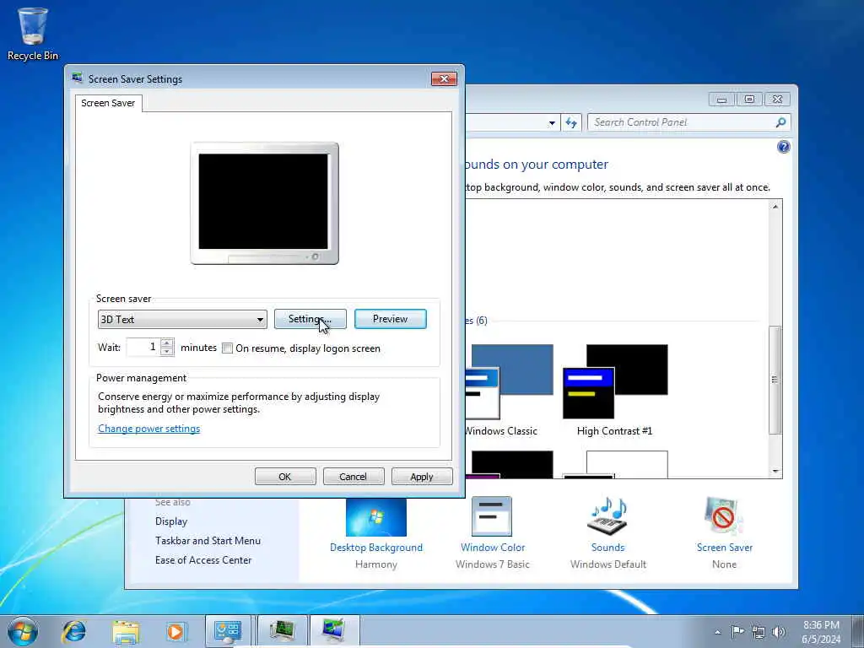This screenshot has width=864, height=648.
Task: Launch Internet Explorer from taskbar
Action: [x=74, y=631]
